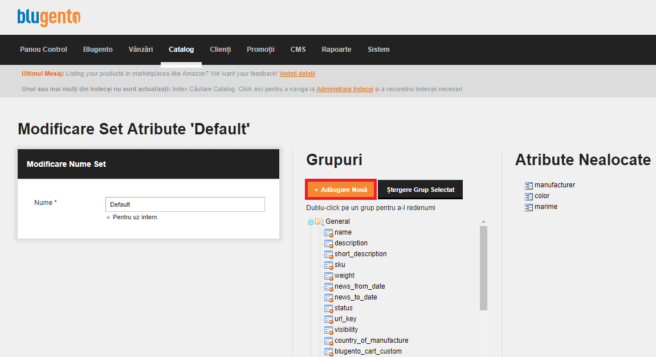The width and height of the screenshot is (656, 357).
Task: Open the Clienți menu
Action: coord(221,50)
